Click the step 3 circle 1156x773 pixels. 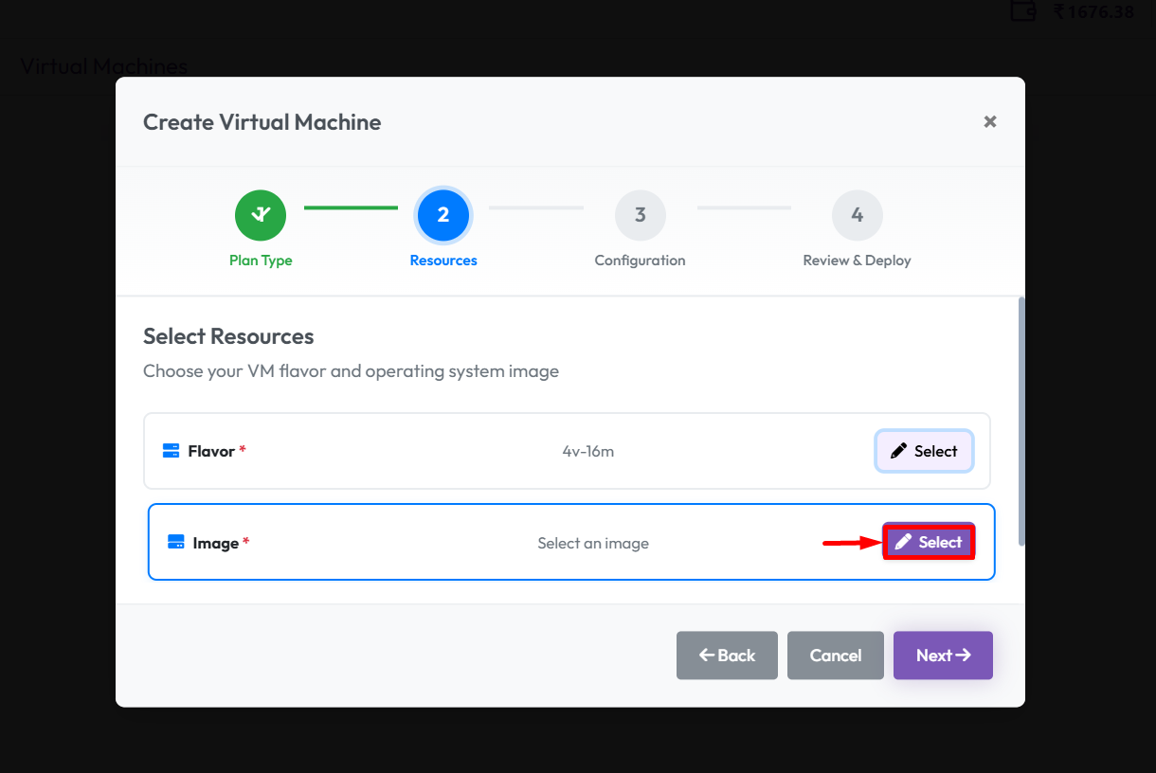click(x=641, y=215)
